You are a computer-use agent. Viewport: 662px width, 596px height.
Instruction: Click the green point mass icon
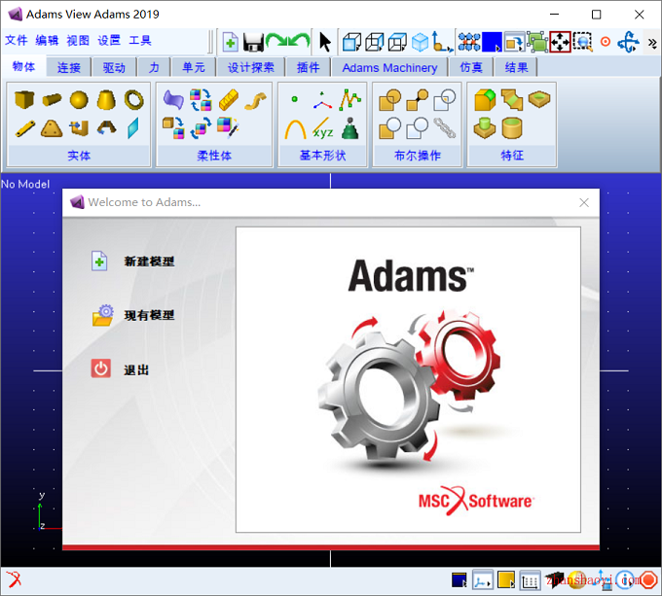point(350,128)
